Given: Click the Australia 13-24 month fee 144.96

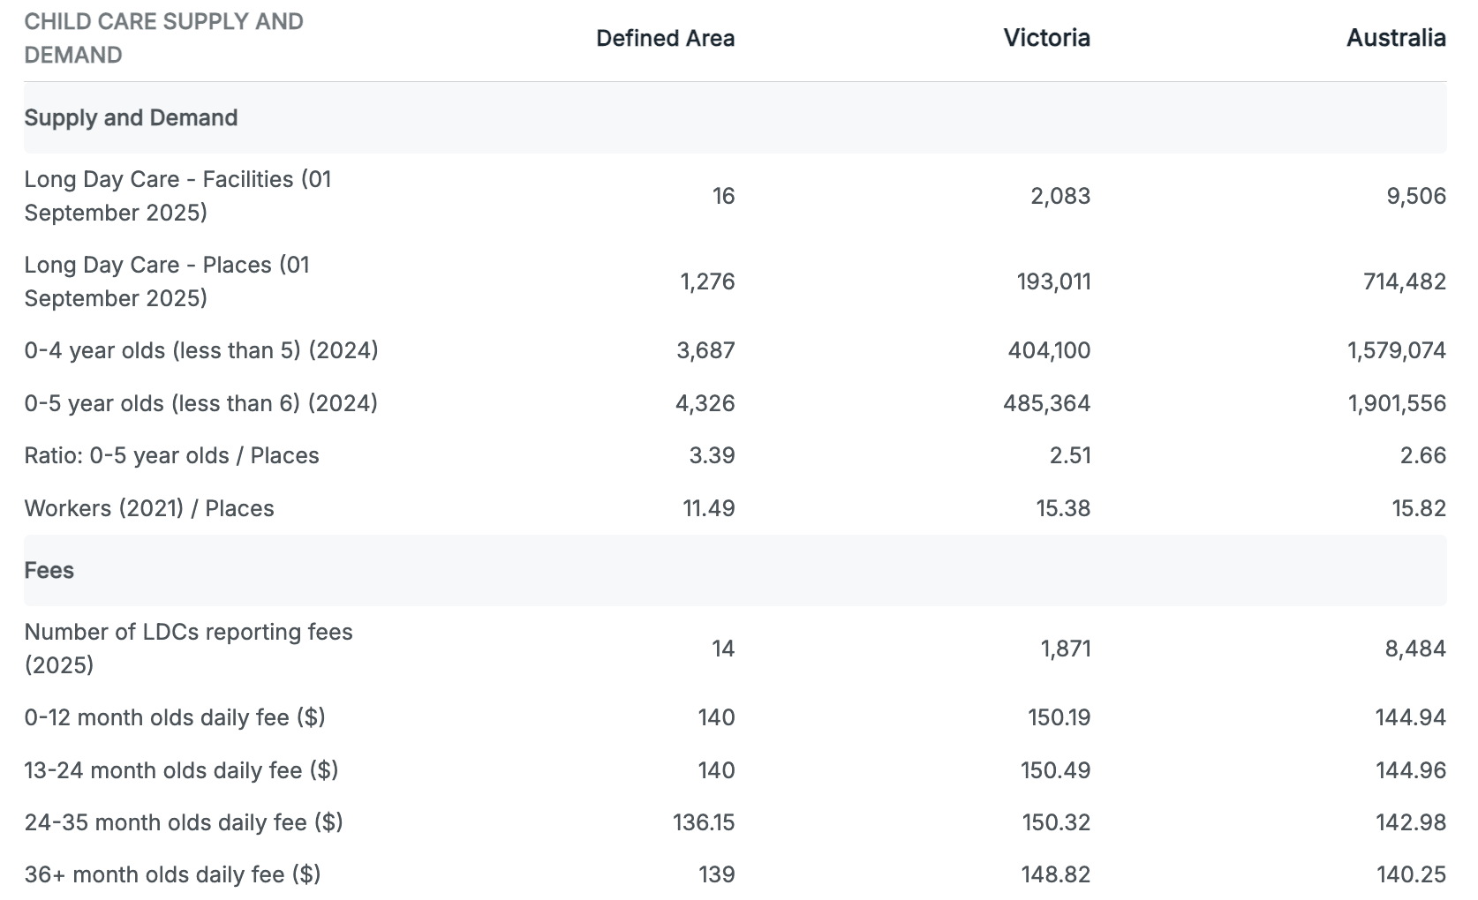Looking at the screenshot, I should [1410, 770].
